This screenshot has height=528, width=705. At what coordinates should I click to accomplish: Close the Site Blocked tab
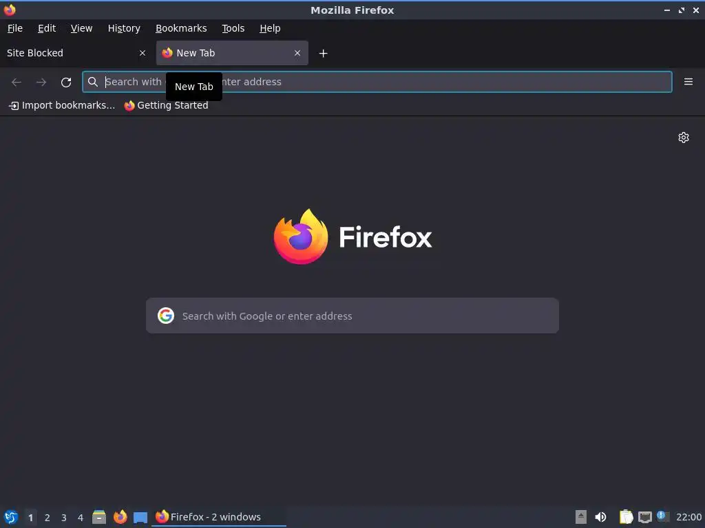click(x=143, y=53)
